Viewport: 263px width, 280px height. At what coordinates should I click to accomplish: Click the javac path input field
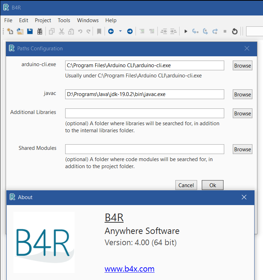tap(144, 94)
